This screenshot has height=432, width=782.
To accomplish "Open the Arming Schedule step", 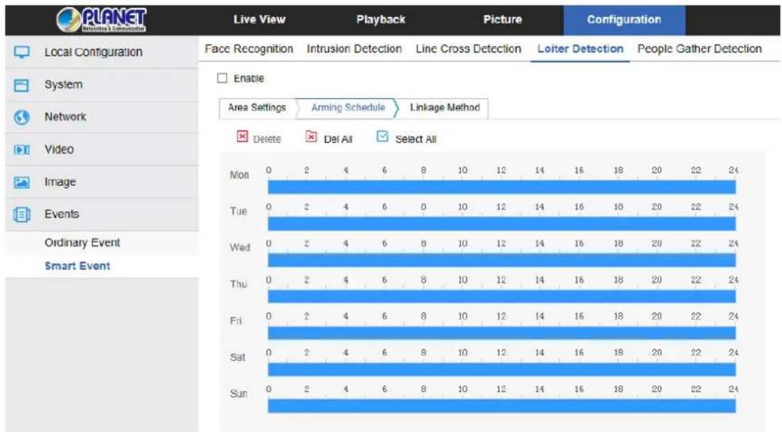I will pyautogui.click(x=348, y=107).
